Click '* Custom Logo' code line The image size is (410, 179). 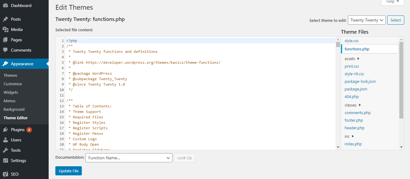point(82,139)
